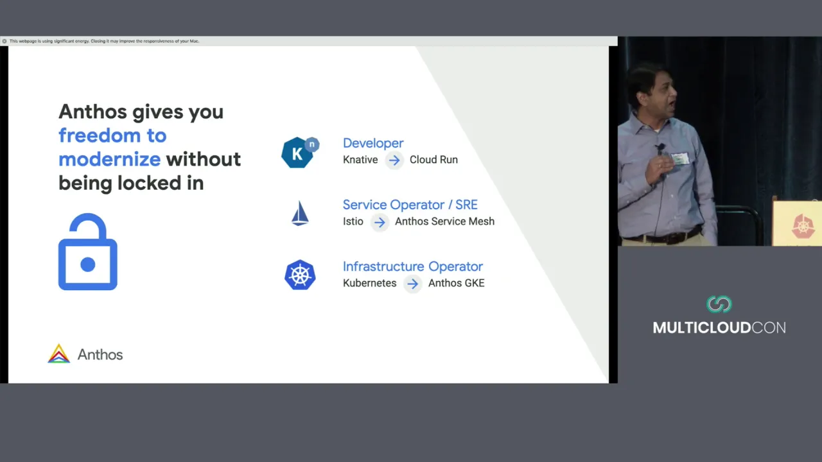Click the Kubernetes wheel icon on slide
Image resolution: width=822 pixels, height=462 pixels.
click(300, 275)
